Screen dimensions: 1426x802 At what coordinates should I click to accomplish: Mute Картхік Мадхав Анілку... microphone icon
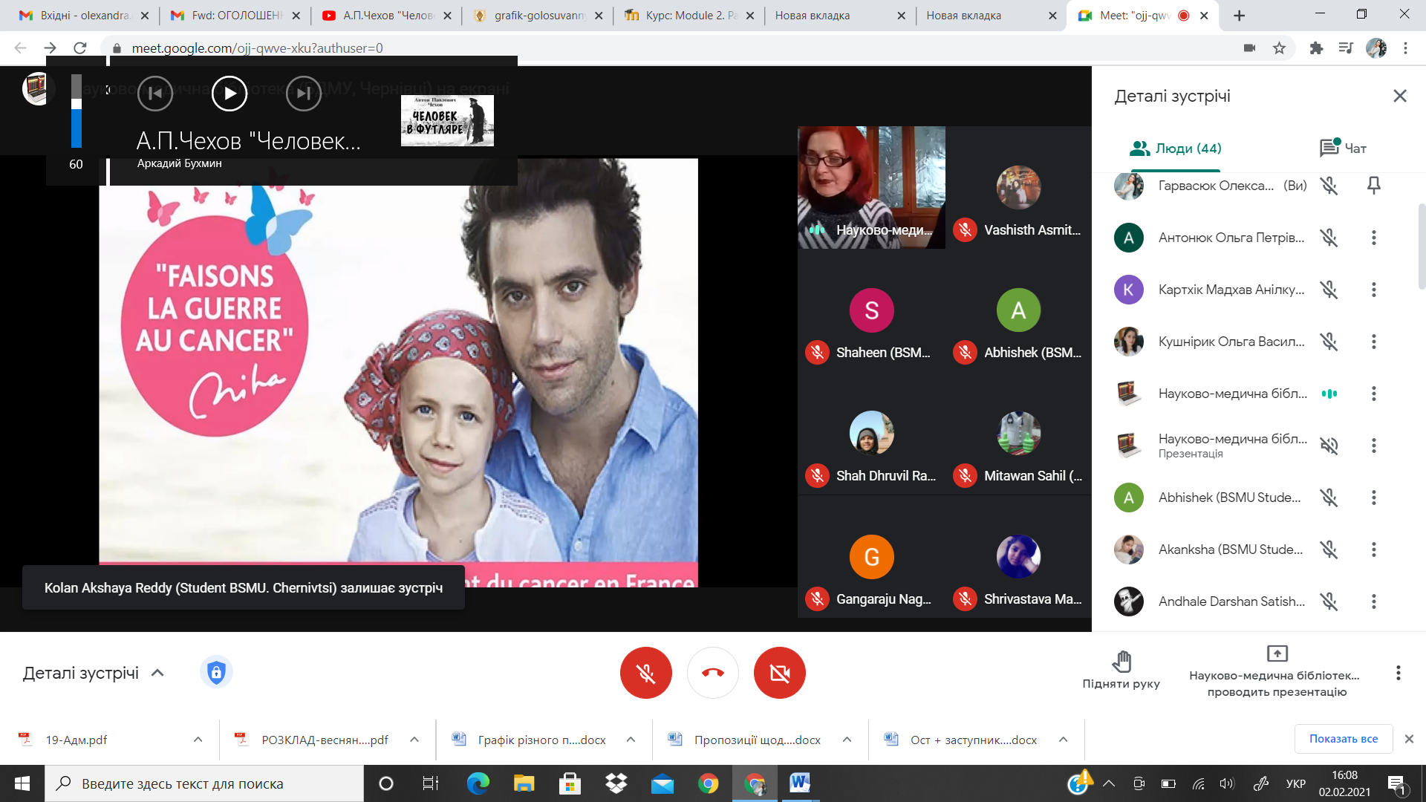click(x=1329, y=290)
